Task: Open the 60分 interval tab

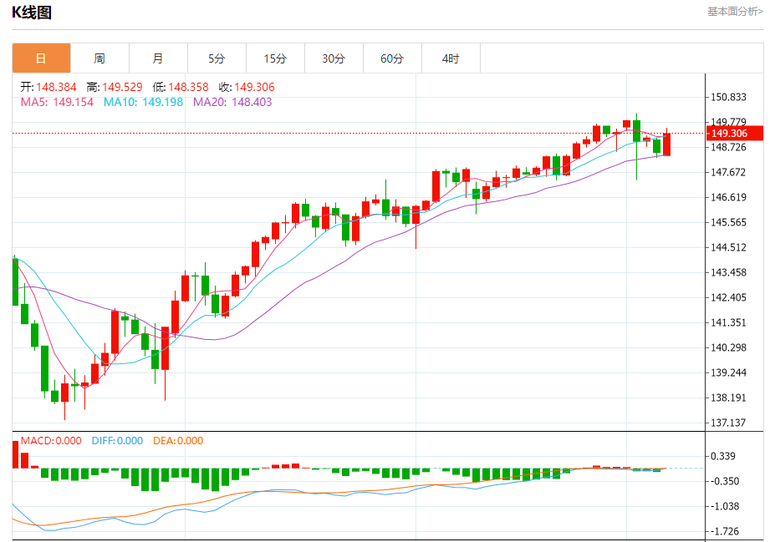Action: coord(392,58)
